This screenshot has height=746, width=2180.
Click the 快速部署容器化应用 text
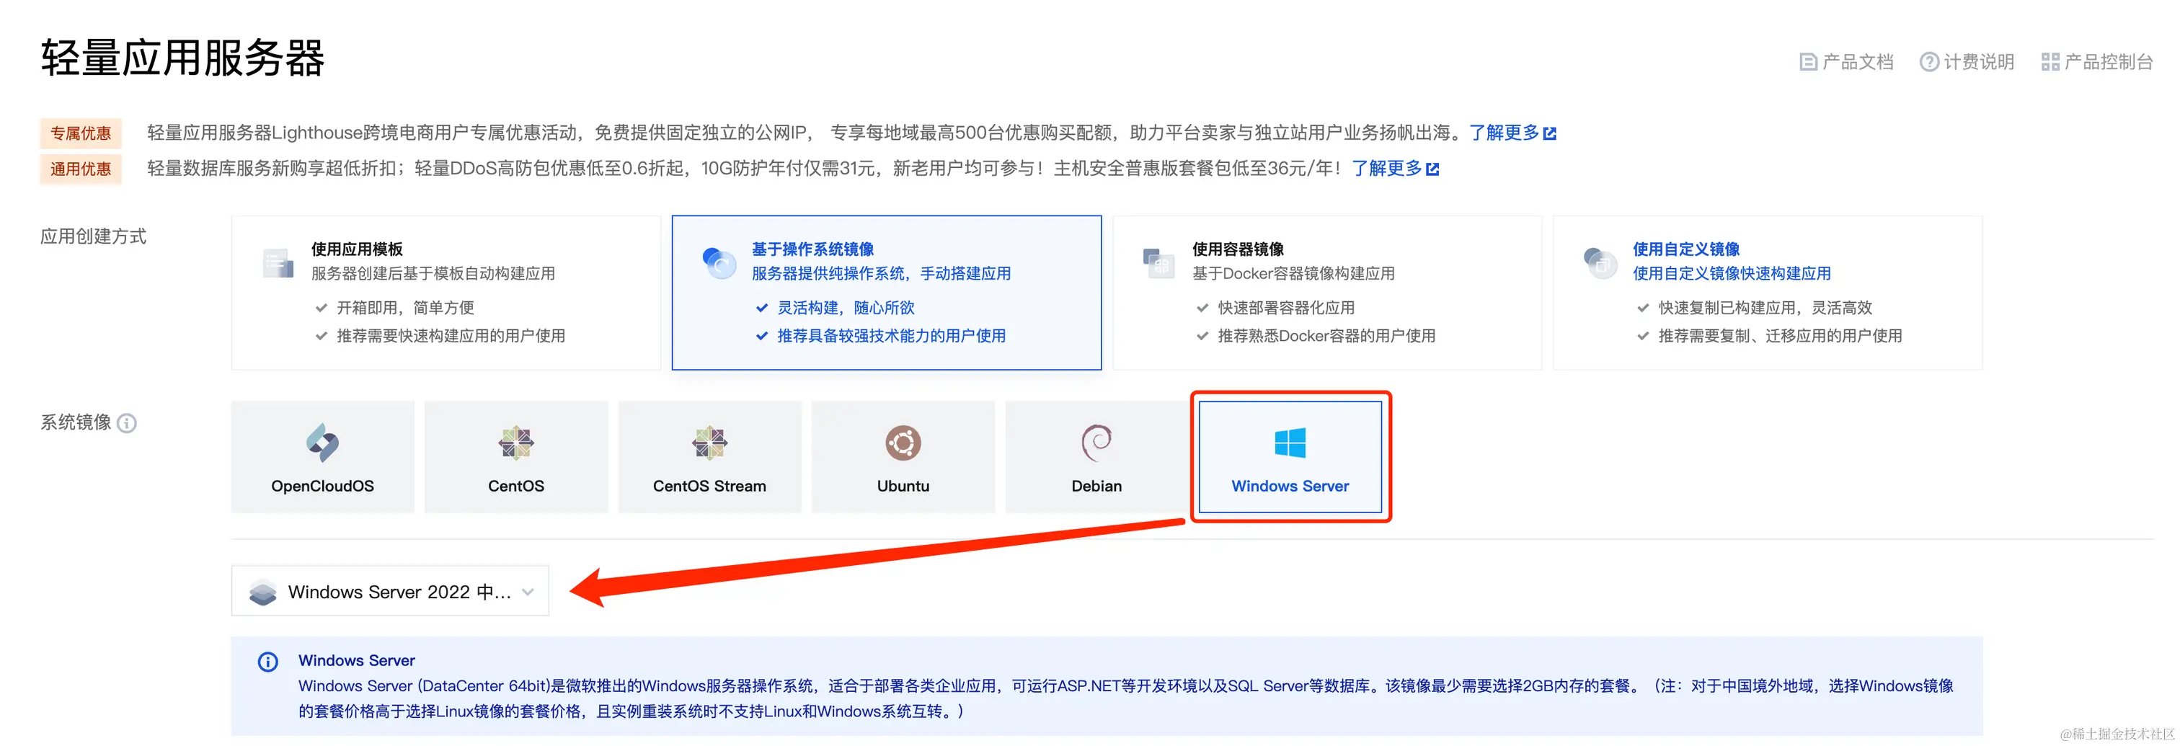tap(1286, 308)
